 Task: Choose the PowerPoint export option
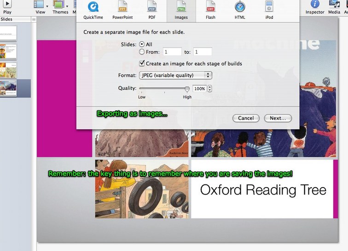(122, 7)
